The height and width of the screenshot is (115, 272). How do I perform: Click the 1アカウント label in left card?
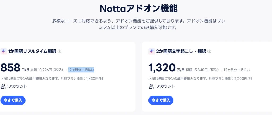[x=17, y=86]
